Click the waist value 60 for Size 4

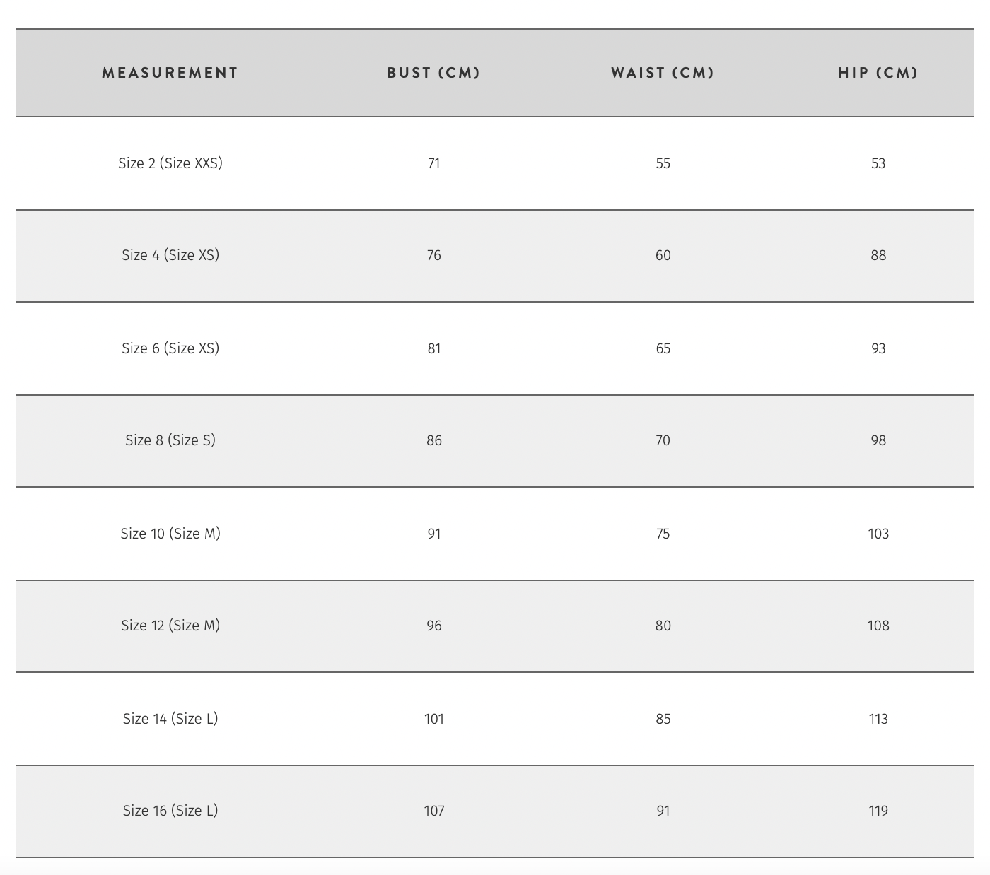pos(663,256)
